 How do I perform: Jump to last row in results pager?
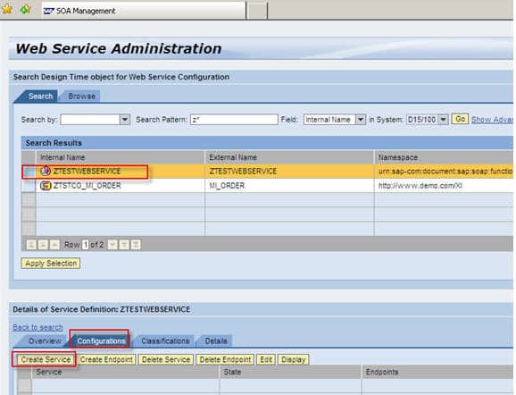pos(136,245)
